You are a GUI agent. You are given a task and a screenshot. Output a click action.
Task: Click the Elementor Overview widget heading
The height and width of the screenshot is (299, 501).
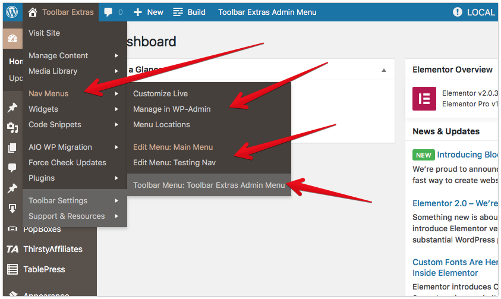[452, 70]
